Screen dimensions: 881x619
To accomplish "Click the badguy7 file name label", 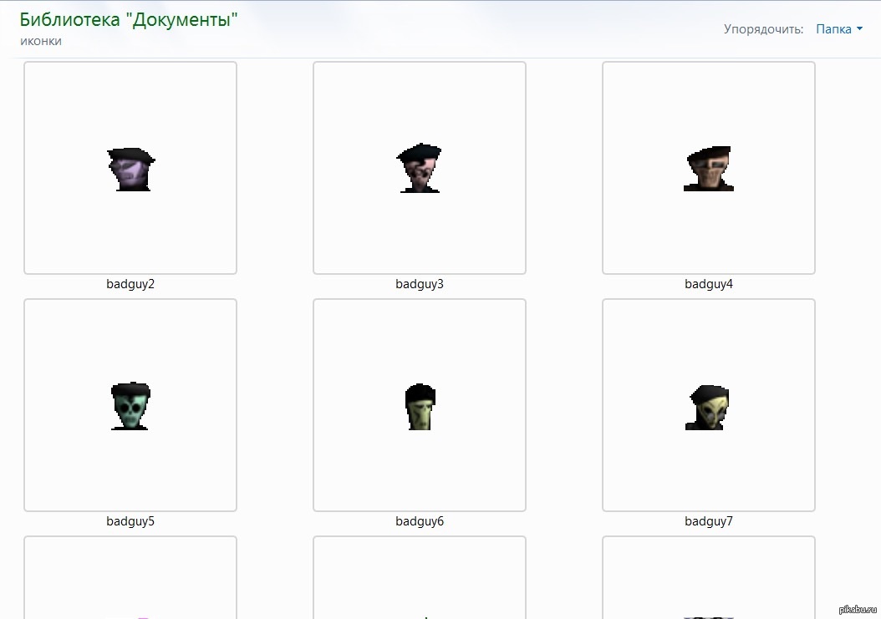I will coord(709,521).
